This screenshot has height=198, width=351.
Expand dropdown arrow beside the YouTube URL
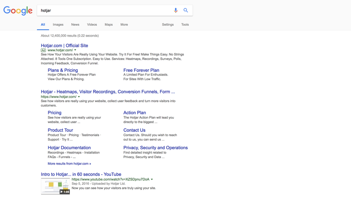pos(152,179)
